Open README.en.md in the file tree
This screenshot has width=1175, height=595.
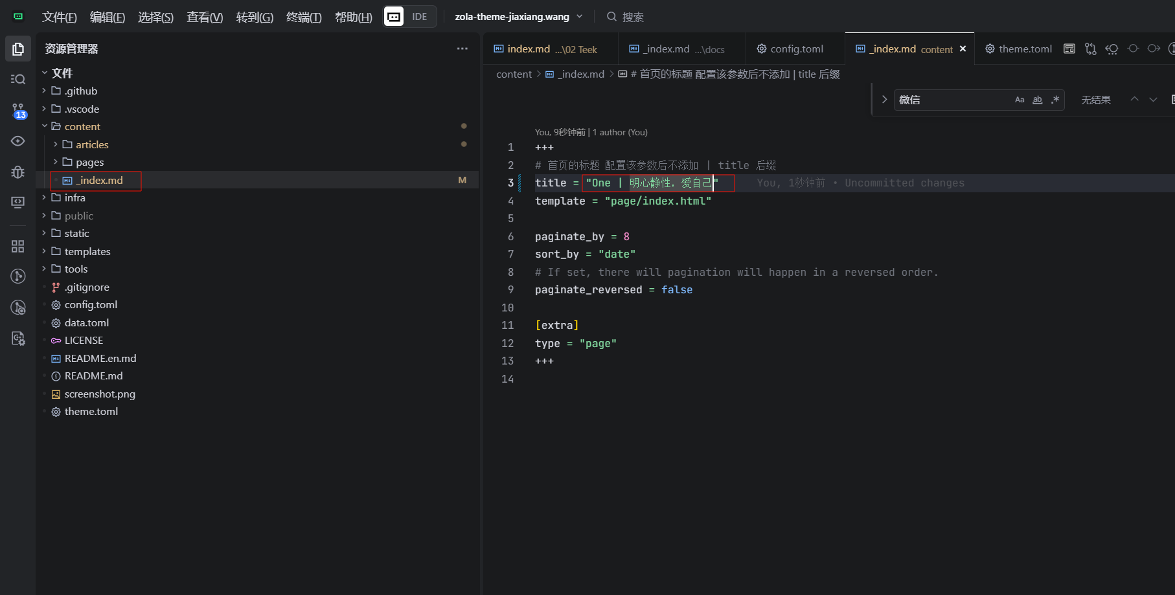(100, 358)
